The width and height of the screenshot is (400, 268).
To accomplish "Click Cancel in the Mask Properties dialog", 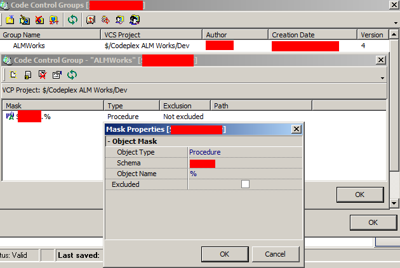I will coord(274,254).
